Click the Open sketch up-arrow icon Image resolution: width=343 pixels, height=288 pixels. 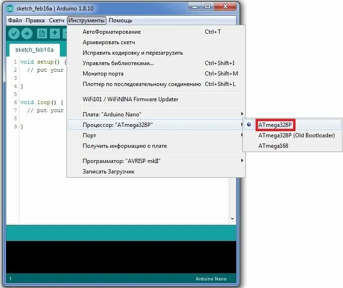[x=55, y=34]
